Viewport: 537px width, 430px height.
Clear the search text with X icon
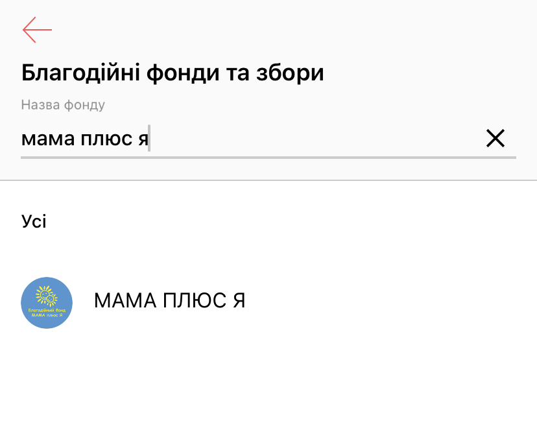[x=495, y=138]
